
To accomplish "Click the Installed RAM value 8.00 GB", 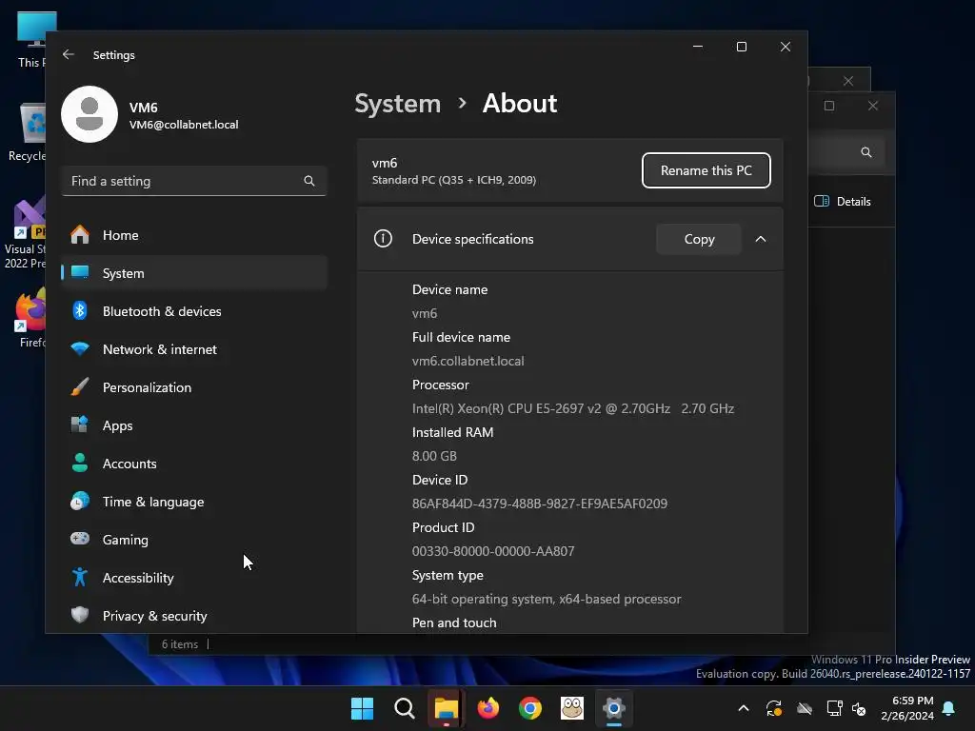I will point(434,456).
